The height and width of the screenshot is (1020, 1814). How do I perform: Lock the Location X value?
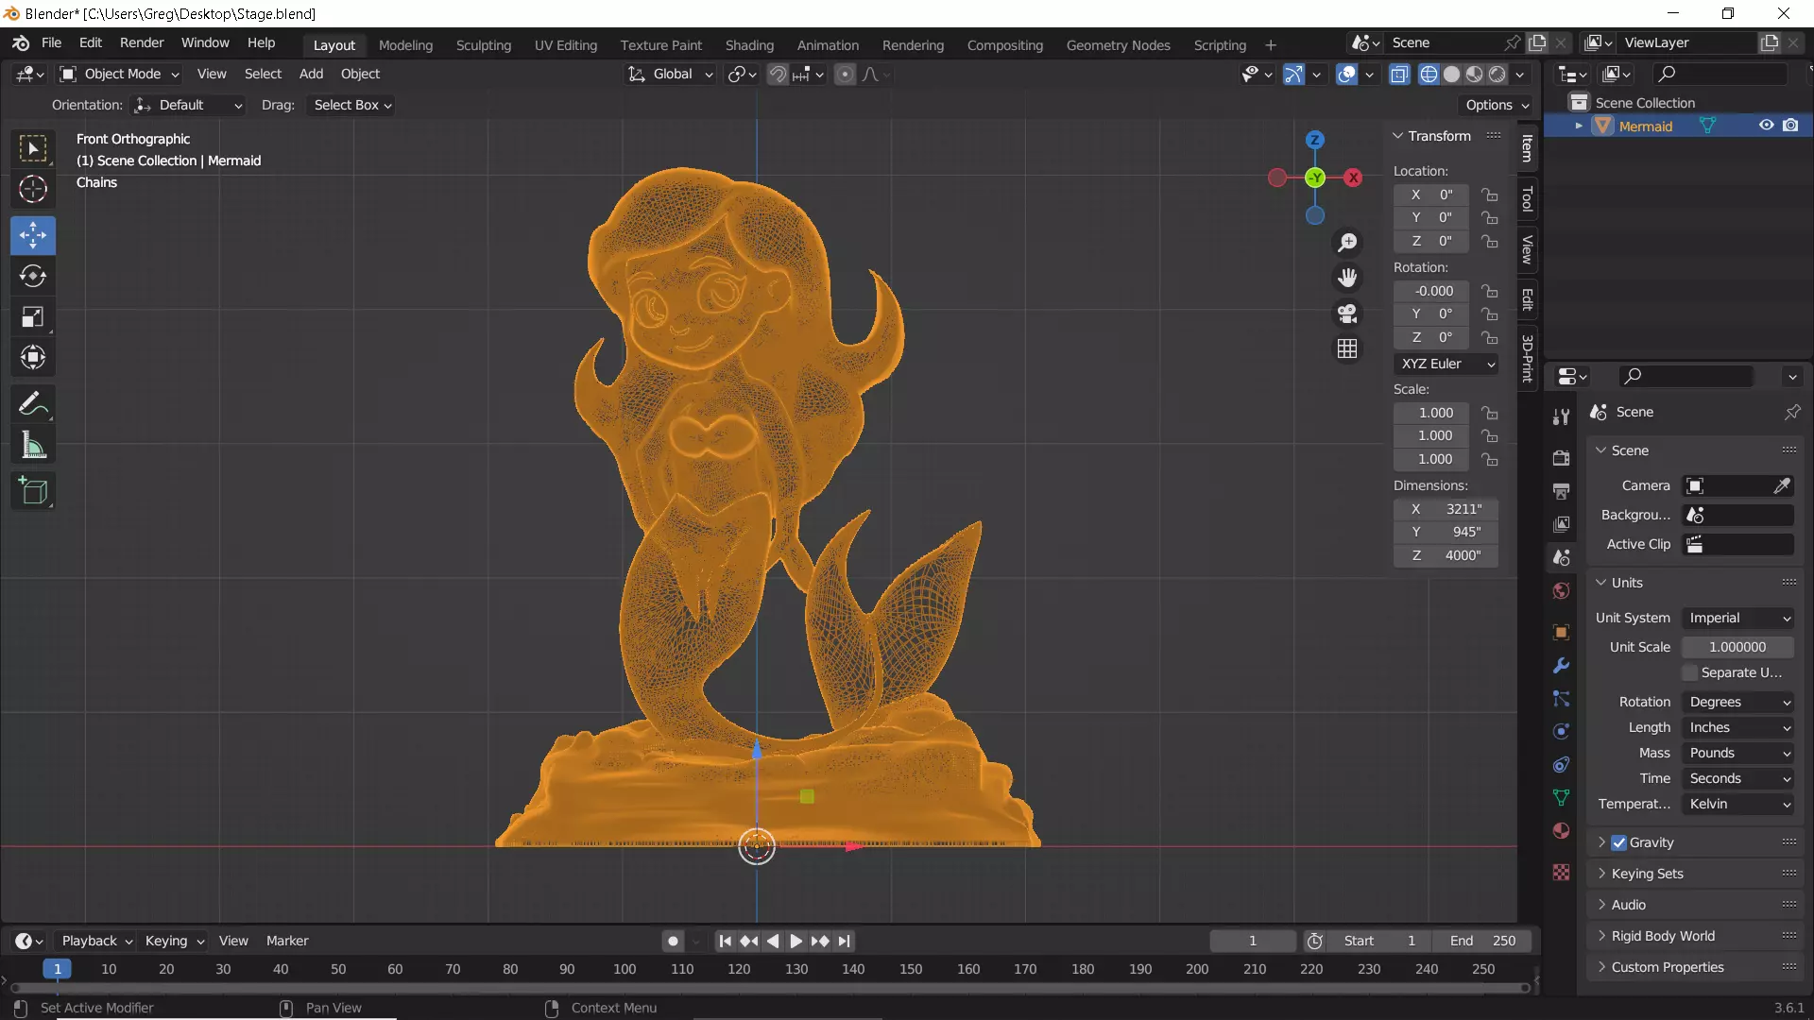[x=1489, y=195]
